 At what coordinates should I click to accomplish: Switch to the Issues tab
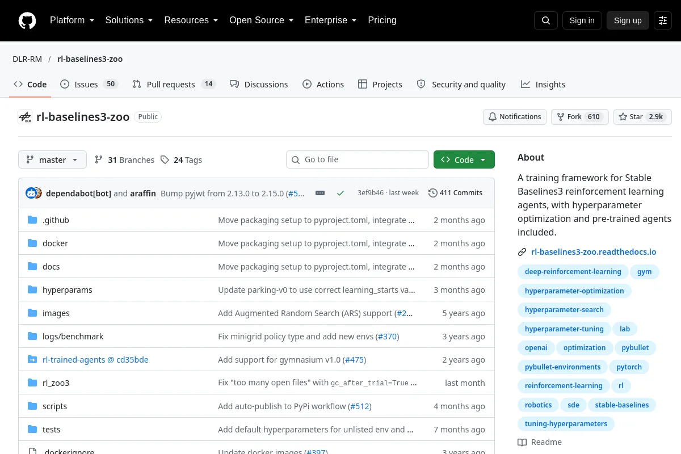pyautogui.click(x=89, y=85)
